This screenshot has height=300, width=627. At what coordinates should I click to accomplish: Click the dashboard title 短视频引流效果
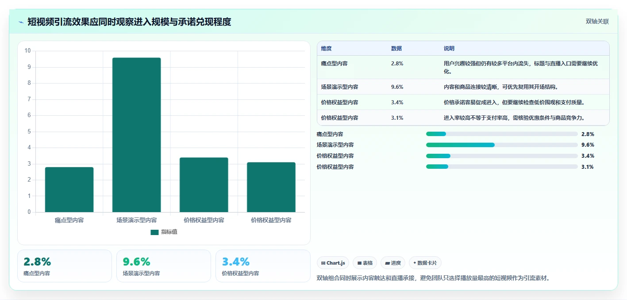[x=129, y=22]
